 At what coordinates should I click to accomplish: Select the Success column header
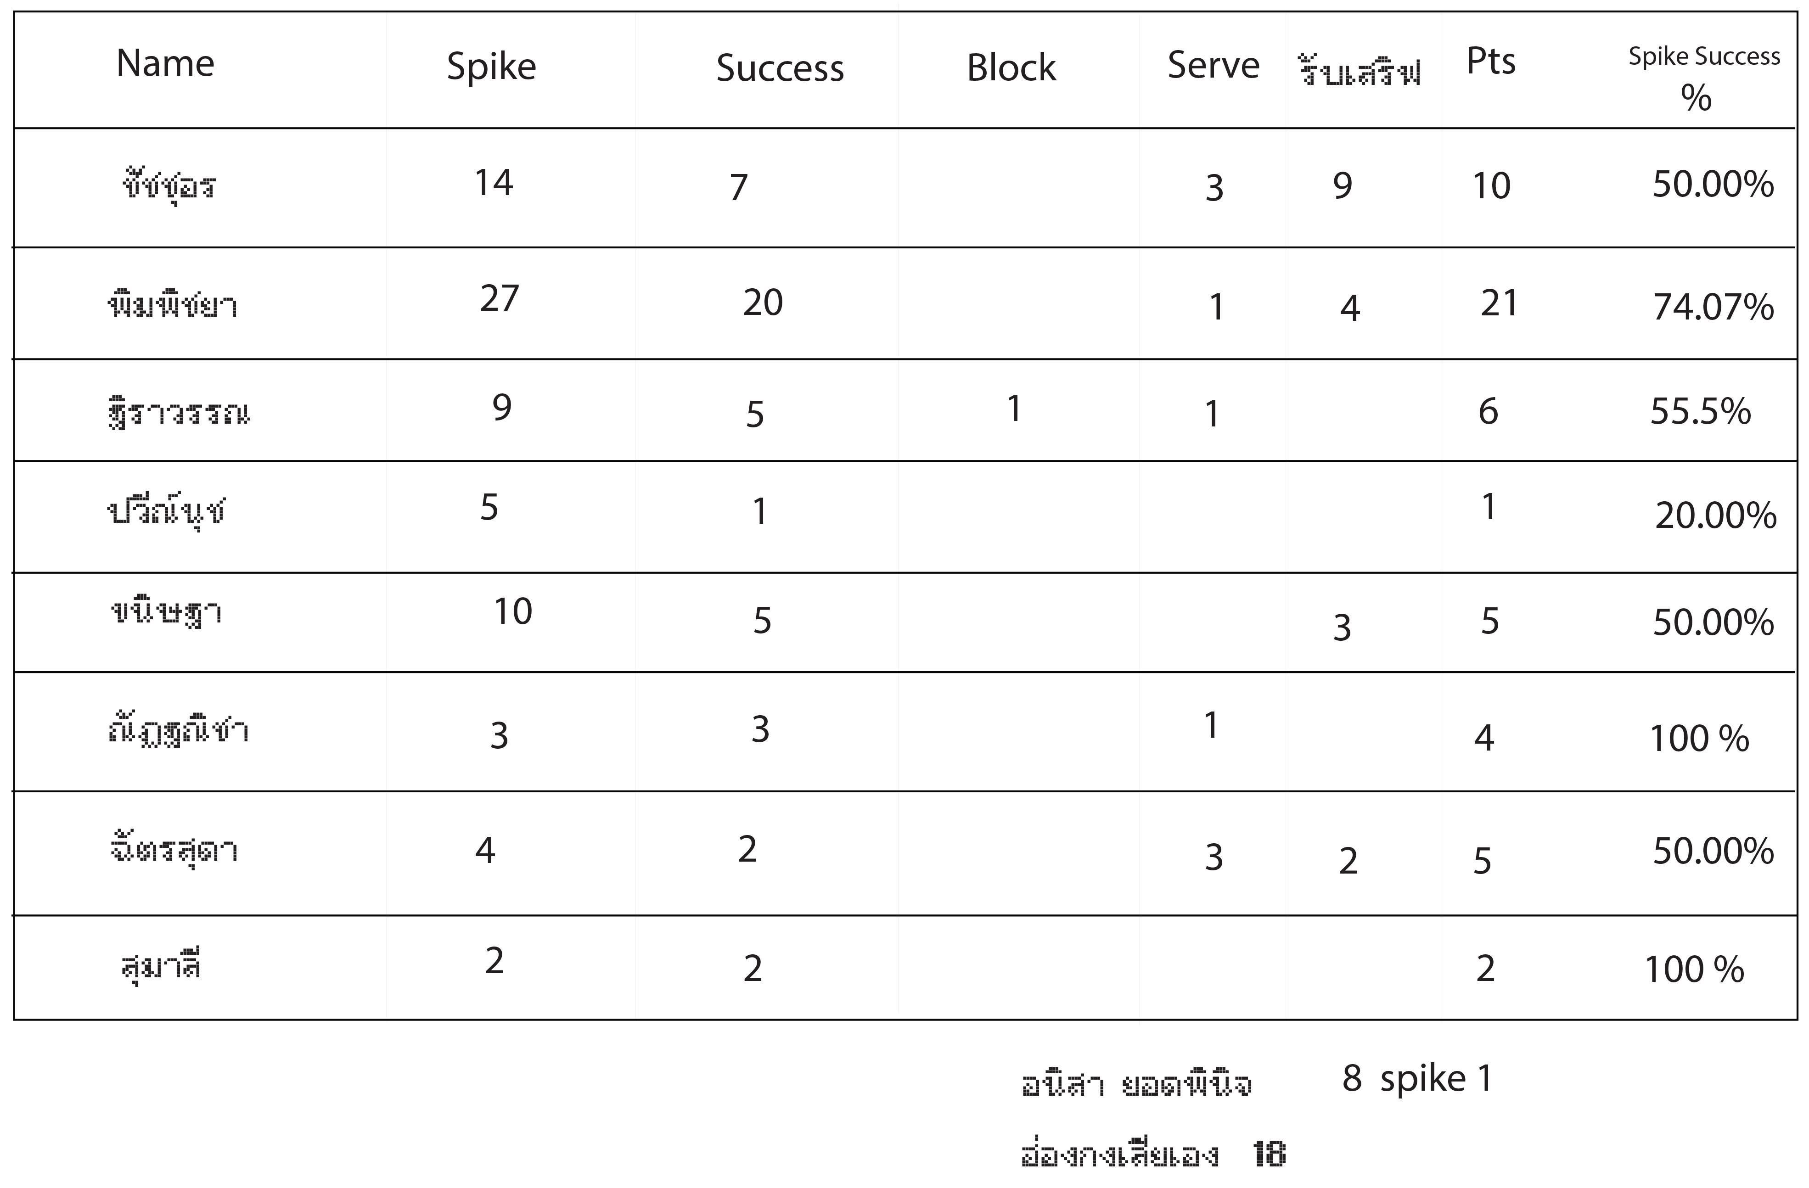780,68
